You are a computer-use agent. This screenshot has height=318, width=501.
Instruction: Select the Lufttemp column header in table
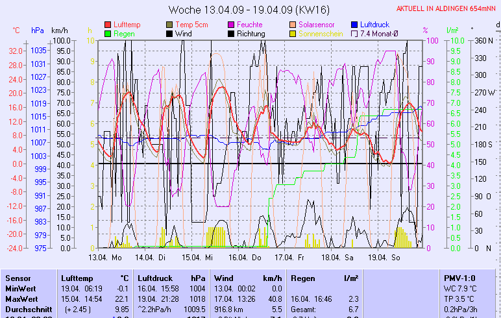pos(77,278)
